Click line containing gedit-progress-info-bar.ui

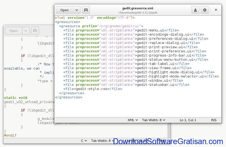point(135,55)
